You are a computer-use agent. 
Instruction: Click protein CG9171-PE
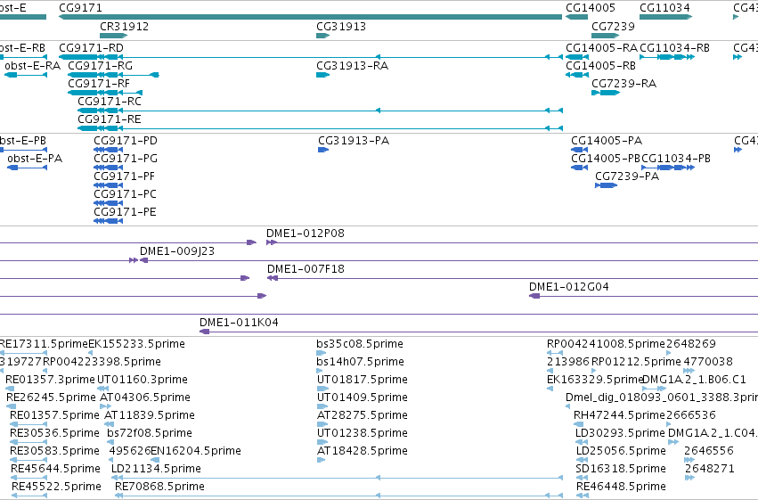coord(126,212)
